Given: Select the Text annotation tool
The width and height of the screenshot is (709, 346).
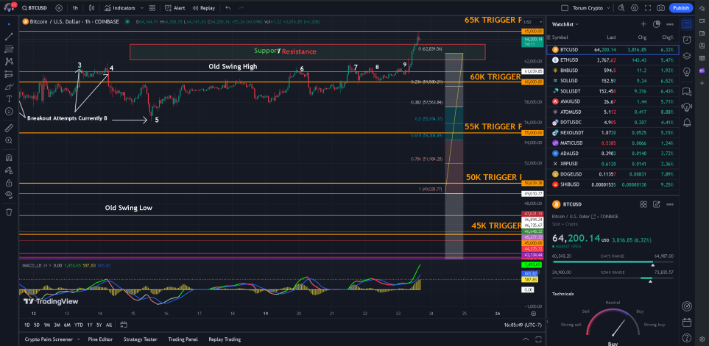Looking at the screenshot, I should [x=9, y=98].
